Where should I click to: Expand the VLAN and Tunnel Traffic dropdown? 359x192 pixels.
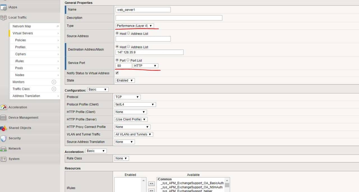[134, 134]
